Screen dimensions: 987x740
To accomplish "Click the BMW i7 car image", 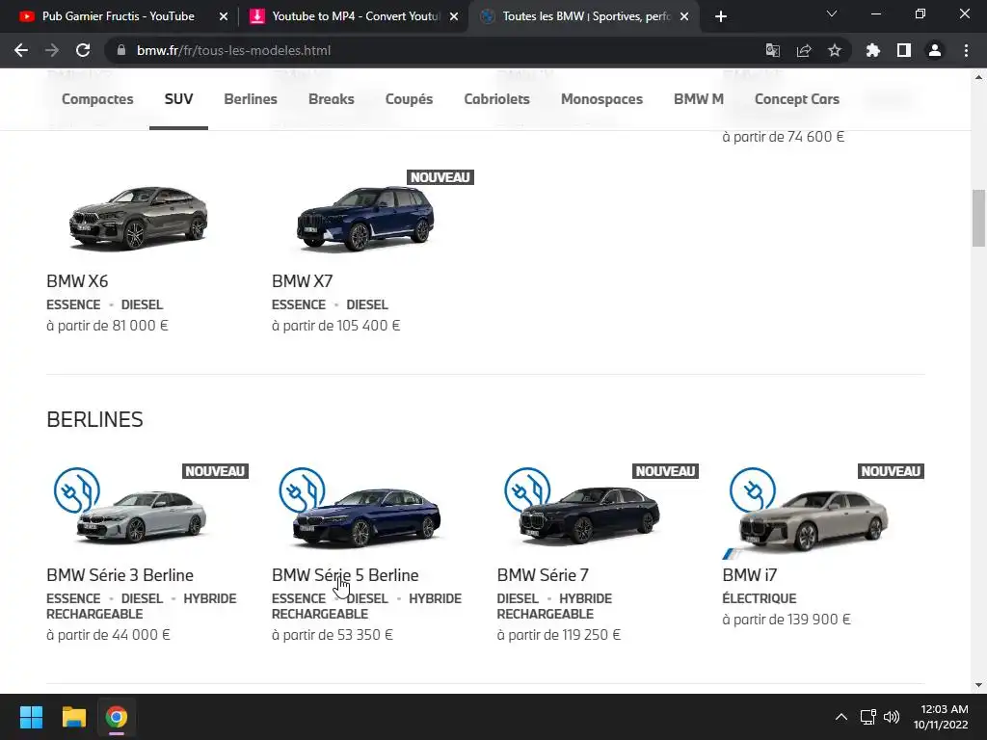I will coord(814,519).
